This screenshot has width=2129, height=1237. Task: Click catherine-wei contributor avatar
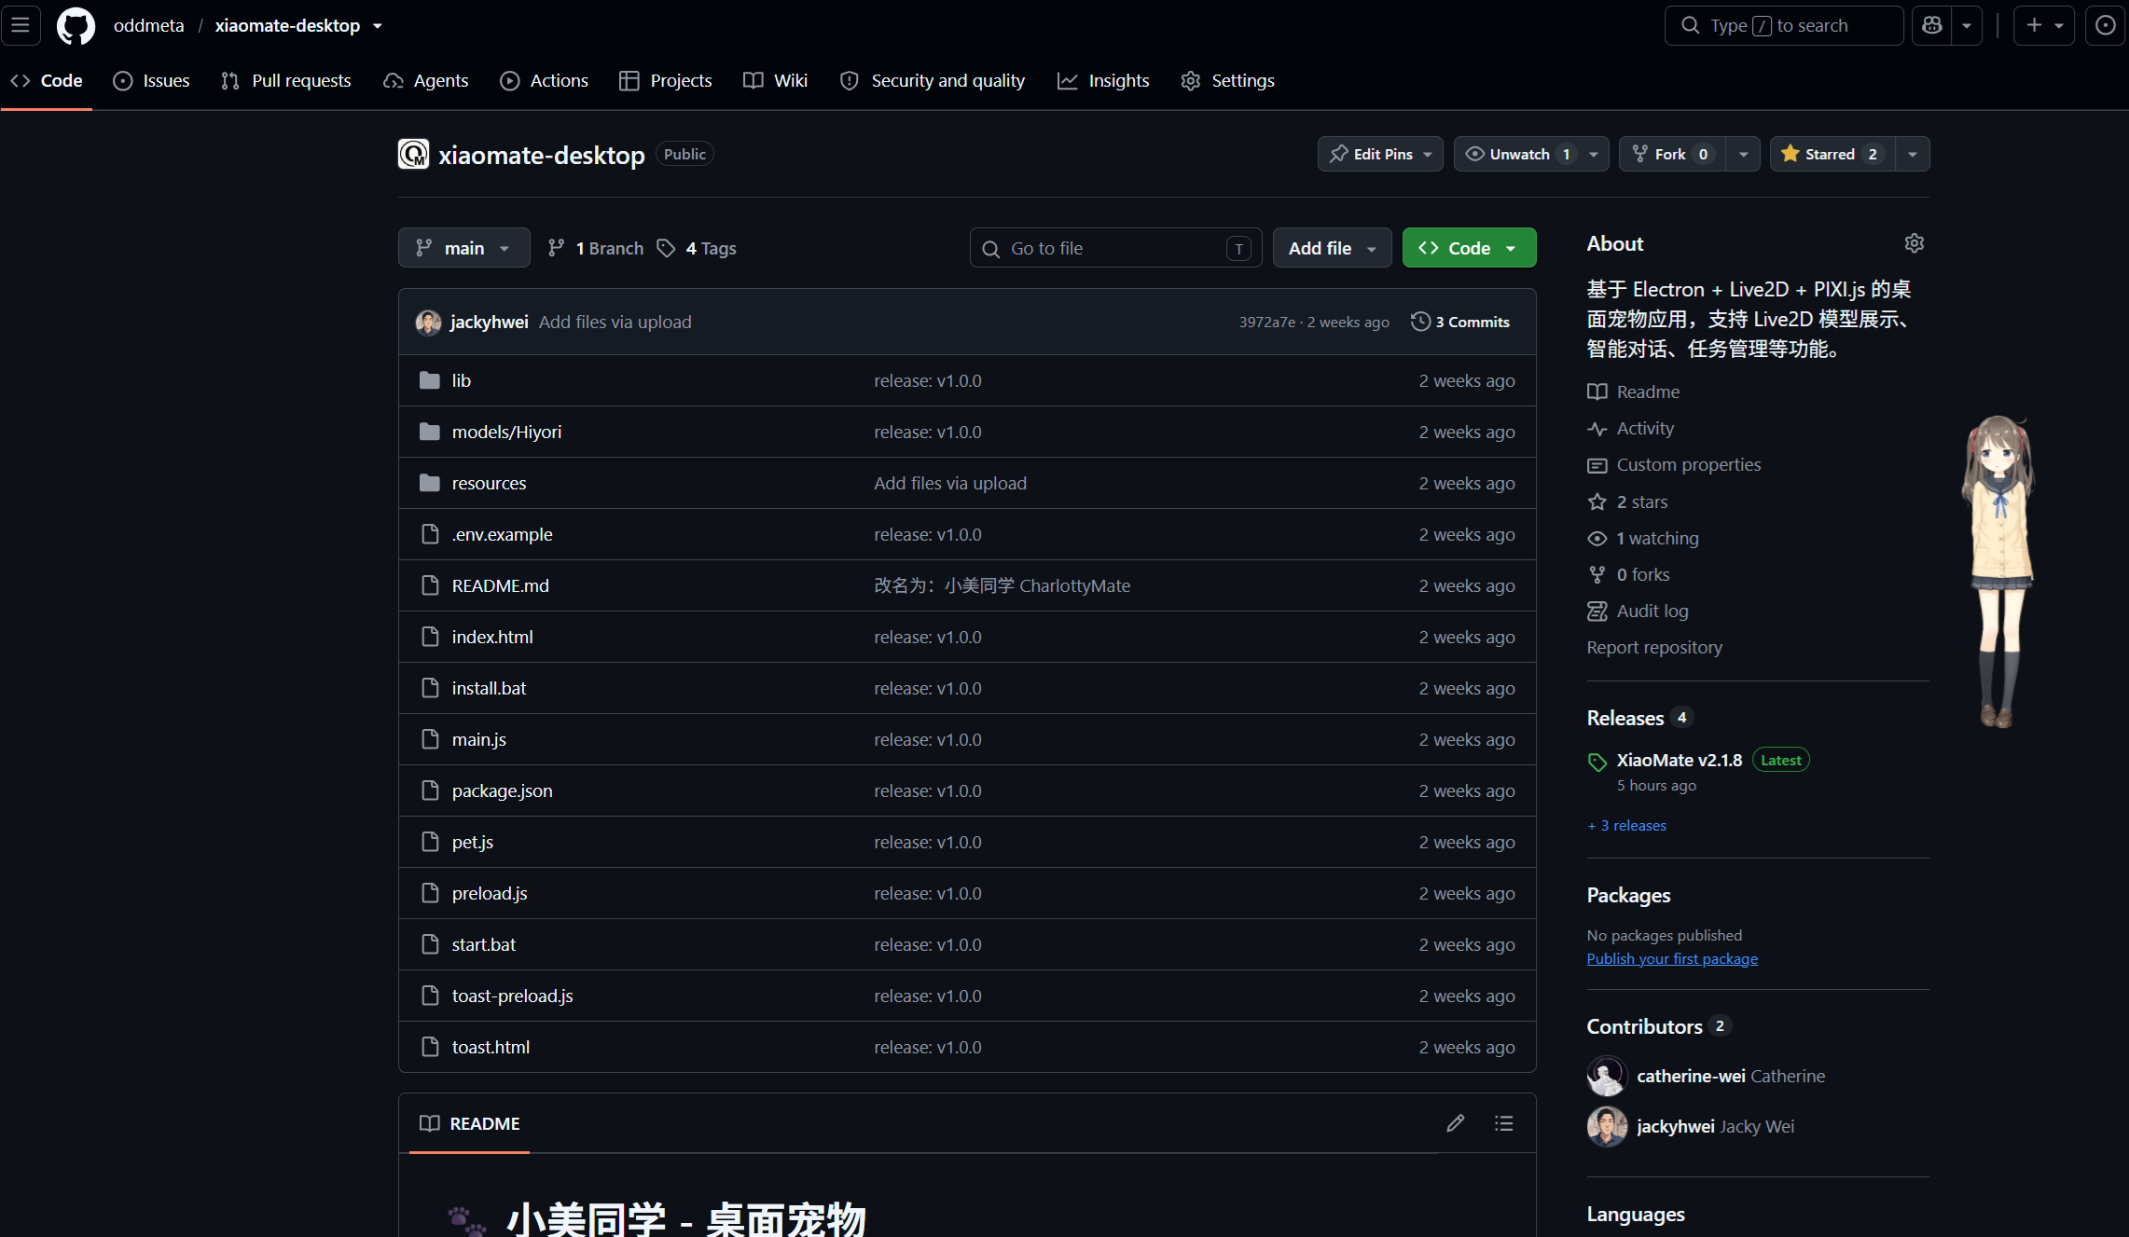[x=1607, y=1076]
